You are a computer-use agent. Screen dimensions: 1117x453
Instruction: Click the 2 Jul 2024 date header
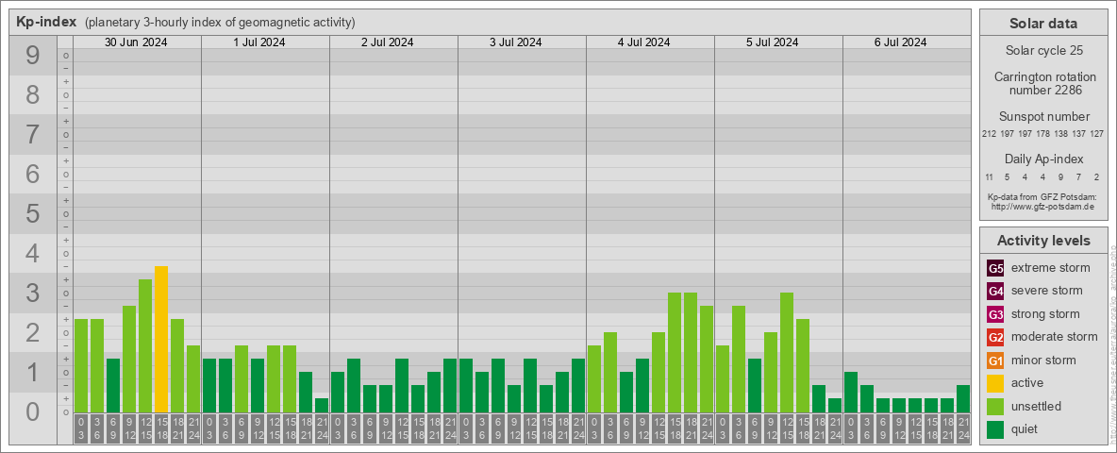(x=393, y=42)
